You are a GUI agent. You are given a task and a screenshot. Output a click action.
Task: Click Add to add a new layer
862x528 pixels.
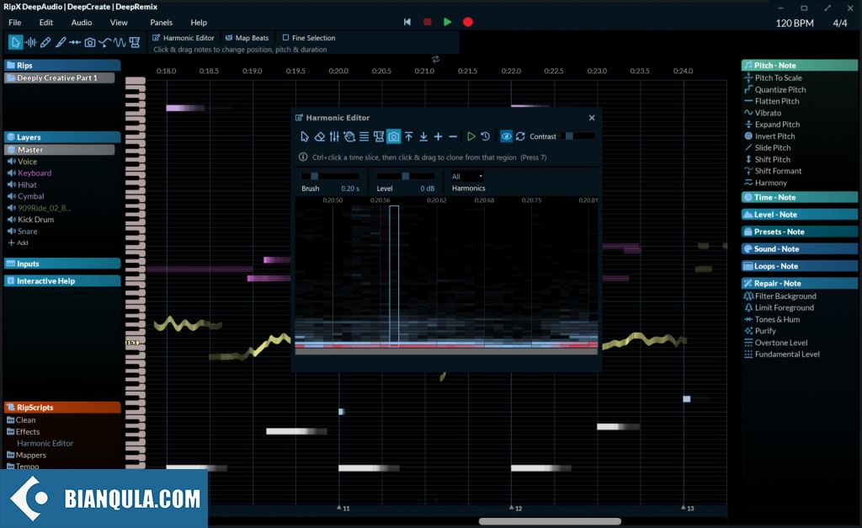coord(19,243)
